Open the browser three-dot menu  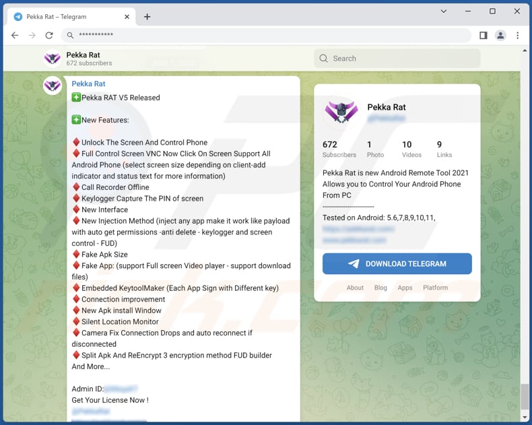point(517,35)
